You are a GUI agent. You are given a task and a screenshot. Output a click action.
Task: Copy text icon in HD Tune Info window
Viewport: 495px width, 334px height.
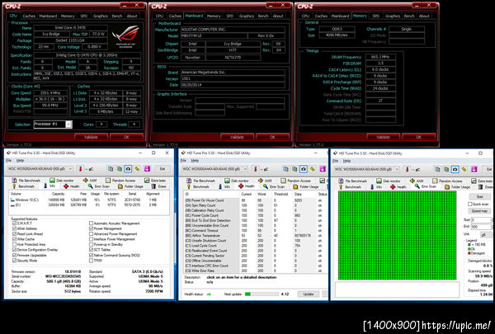point(111,169)
